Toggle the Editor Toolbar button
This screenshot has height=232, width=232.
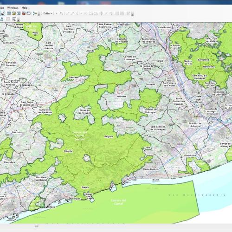click(x=2, y=13)
